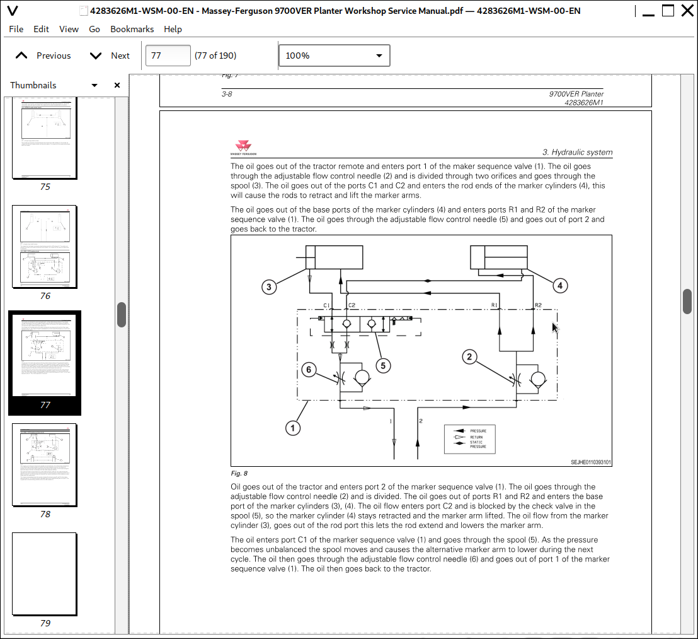Click the '3-8' page footer number
This screenshot has width=698, height=639.
tap(227, 94)
